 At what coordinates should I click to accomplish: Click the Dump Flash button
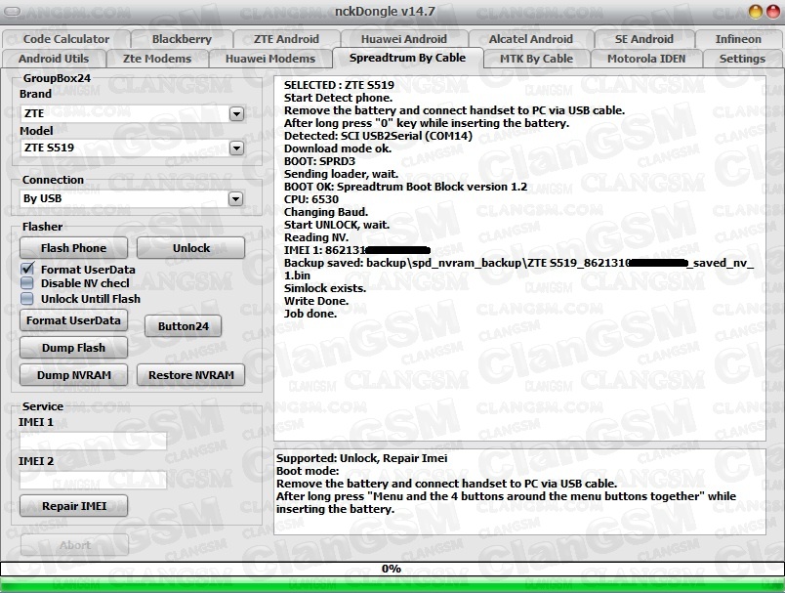(x=73, y=348)
